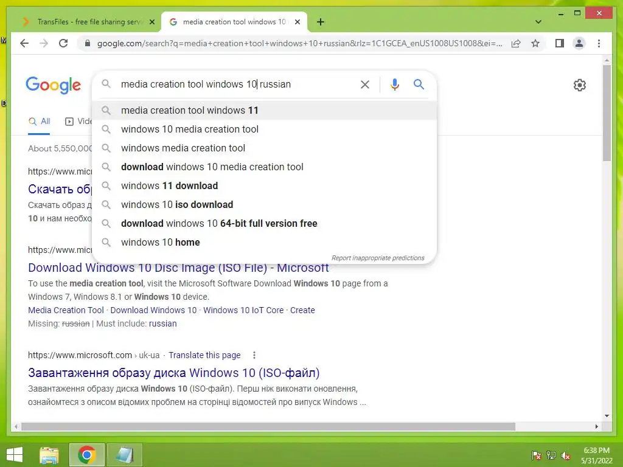Open a new tab
The image size is (623, 467).
[x=321, y=22]
